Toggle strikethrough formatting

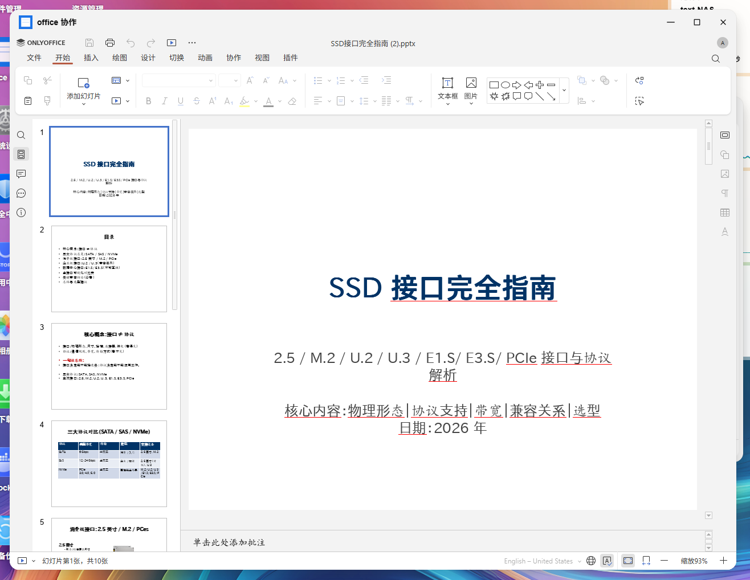click(197, 101)
